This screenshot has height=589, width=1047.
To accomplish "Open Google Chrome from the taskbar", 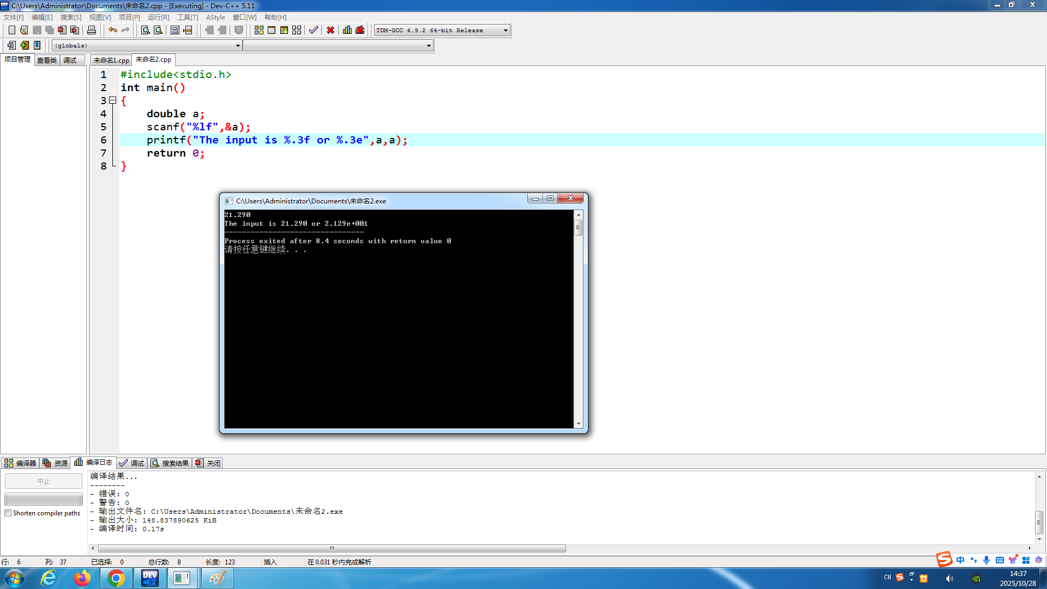I will [116, 578].
